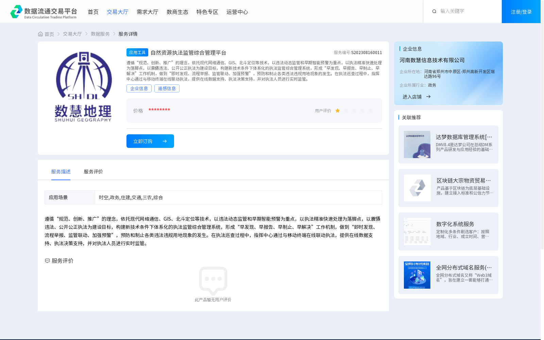The width and height of the screenshot is (544, 340).
Task: Click 首页 breadcrumb link
Action: click(x=49, y=34)
